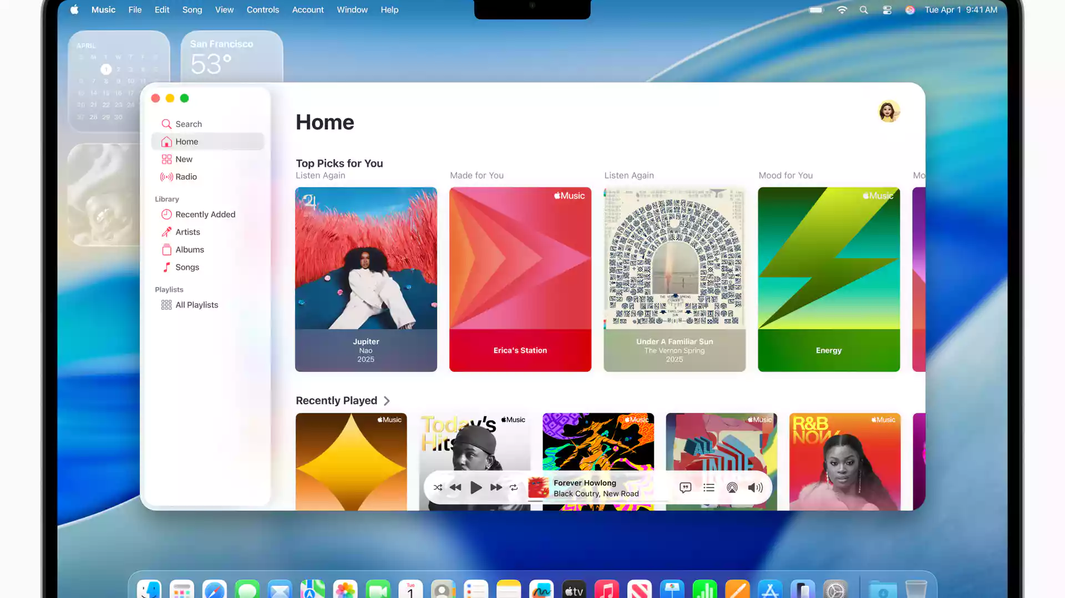Click the Recently Played heading

click(x=336, y=401)
